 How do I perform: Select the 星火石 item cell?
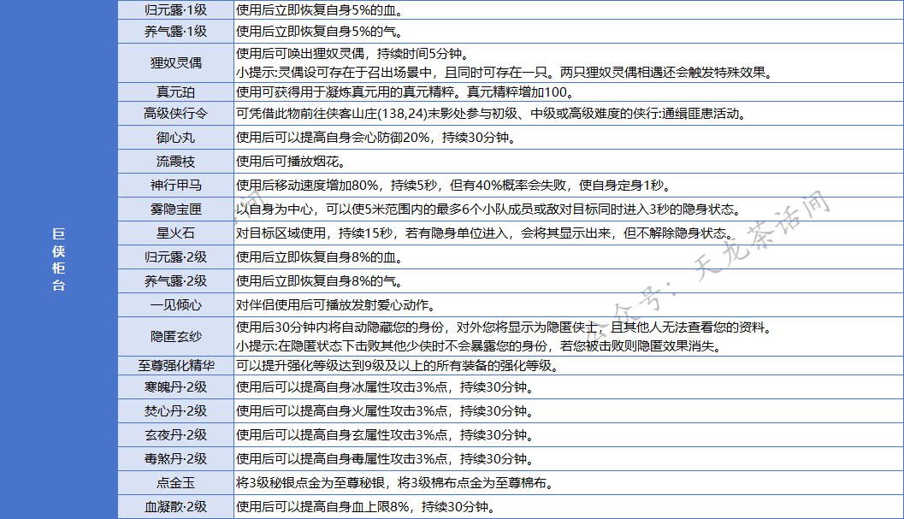coord(176,233)
